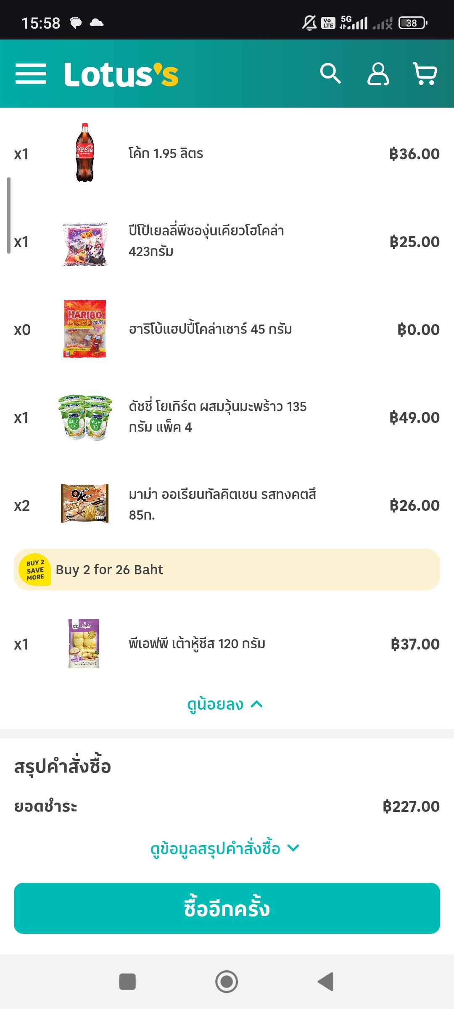Viewport: 454px width, 1009px height.
Task: Tap the search magnifier icon
Action: 330,74
